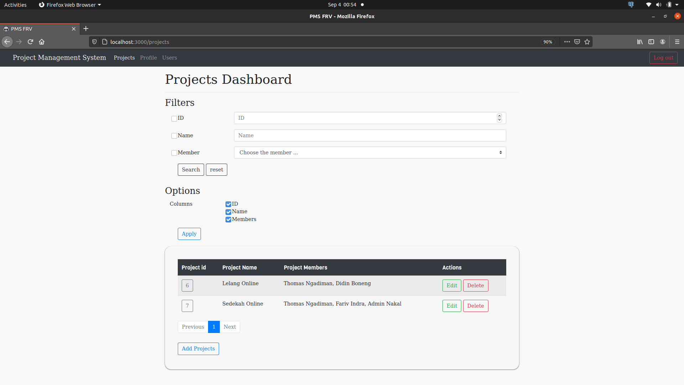The width and height of the screenshot is (684, 385).
Task: Increment the ID field with its stepper
Action: pos(499,116)
